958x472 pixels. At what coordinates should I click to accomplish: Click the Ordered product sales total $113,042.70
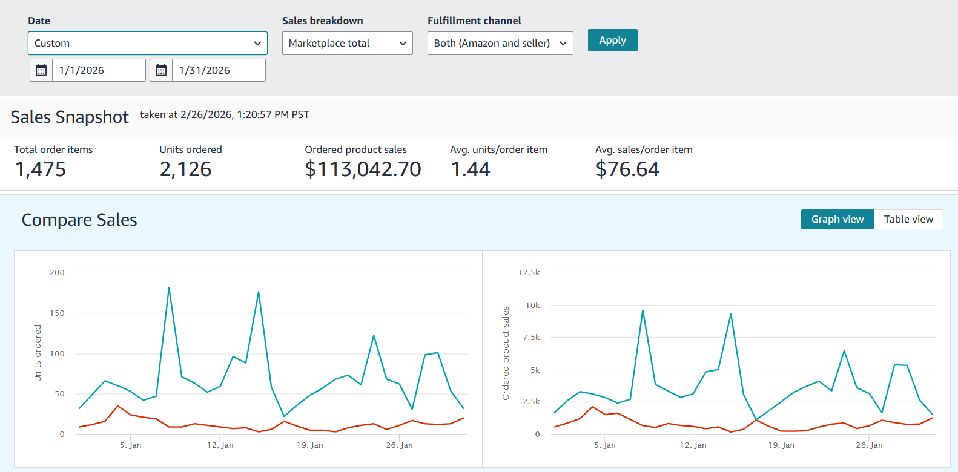coord(363,169)
